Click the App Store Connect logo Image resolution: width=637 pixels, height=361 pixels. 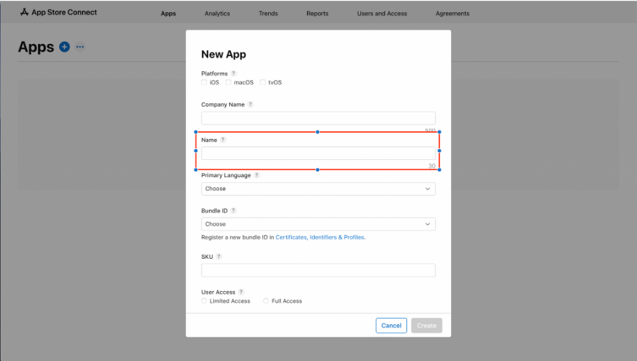pyautogui.click(x=59, y=12)
